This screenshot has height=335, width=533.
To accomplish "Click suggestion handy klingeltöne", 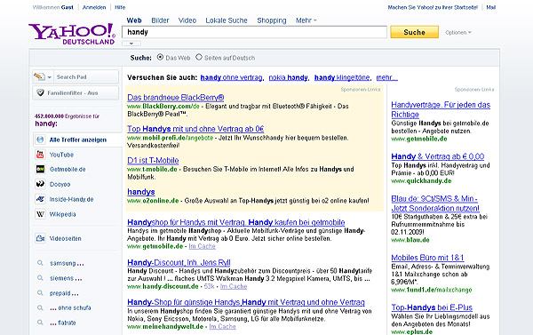I will [342, 77].
